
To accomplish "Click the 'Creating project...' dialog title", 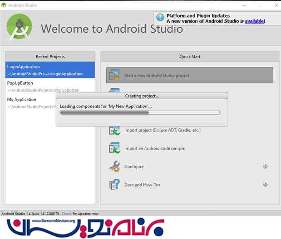I will (142, 96).
